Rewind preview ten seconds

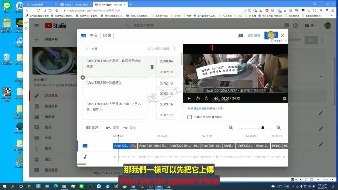click(198, 98)
